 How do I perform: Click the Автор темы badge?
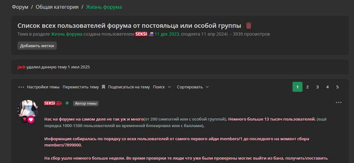(x=86, y=103)
